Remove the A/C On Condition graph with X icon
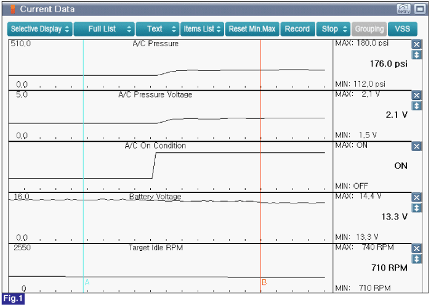 pyautogui.click(x=416, y=146)
